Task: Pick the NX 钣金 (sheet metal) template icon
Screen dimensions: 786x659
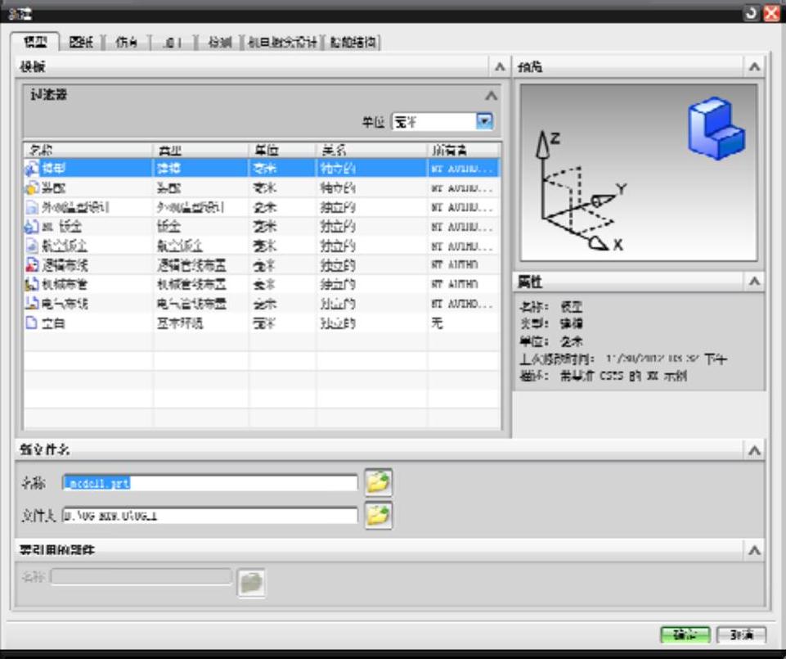Action: point(32,227)
